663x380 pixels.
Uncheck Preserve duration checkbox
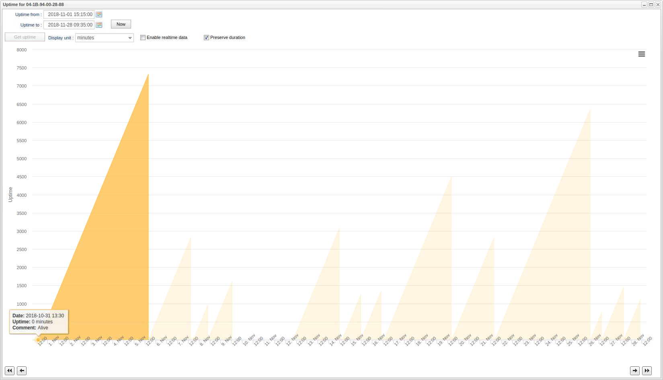point(206,38)
